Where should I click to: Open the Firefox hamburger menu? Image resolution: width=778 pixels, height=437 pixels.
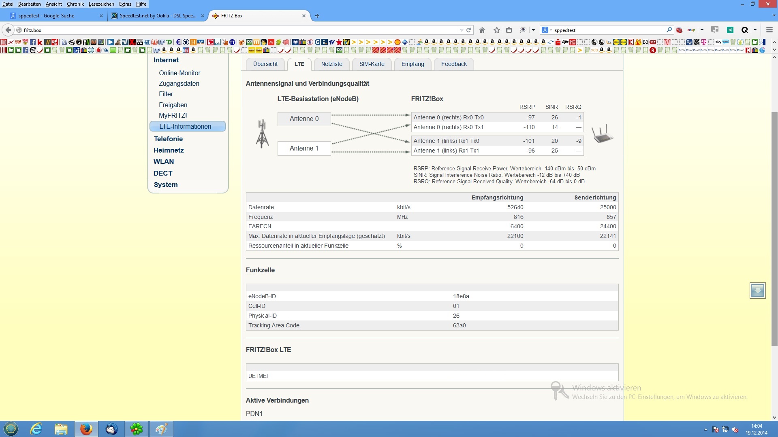tap(769, 30)
